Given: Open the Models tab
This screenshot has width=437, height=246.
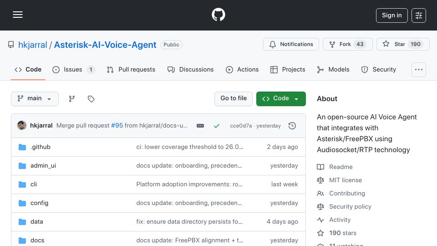Looking at the screenshot, I should [x=333, y=69].
